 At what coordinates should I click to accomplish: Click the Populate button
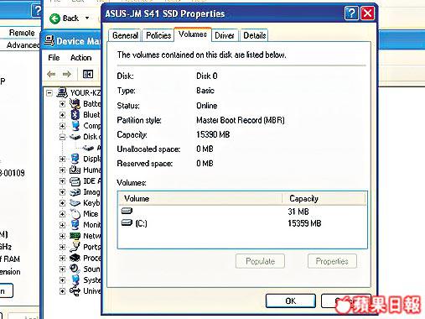click(260, 261)
